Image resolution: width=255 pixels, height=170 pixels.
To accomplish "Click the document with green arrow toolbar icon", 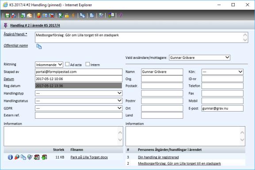I will click(23, 15).
